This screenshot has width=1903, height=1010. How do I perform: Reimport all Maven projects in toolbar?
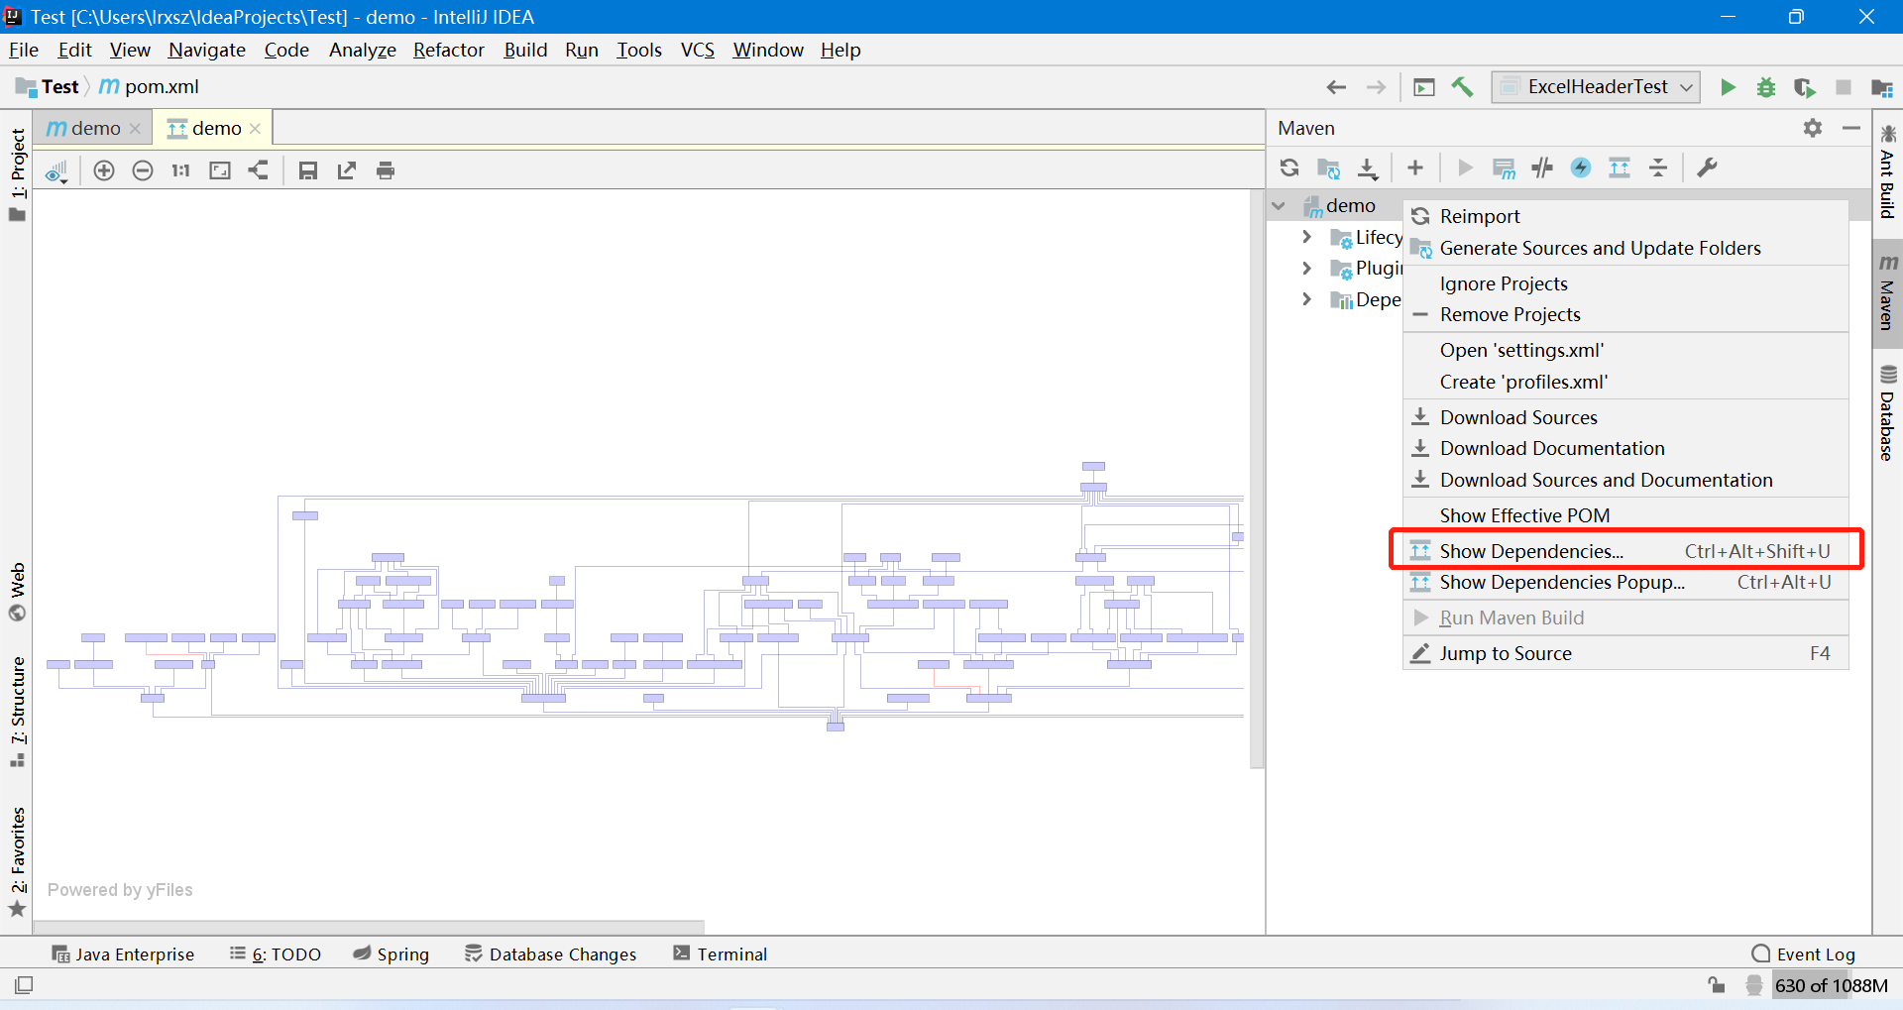click(x=1289, y=168)
